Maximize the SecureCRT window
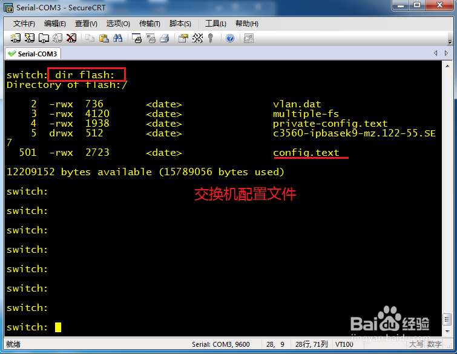Screen dimensions: 457x354 [x=417, y=5]
